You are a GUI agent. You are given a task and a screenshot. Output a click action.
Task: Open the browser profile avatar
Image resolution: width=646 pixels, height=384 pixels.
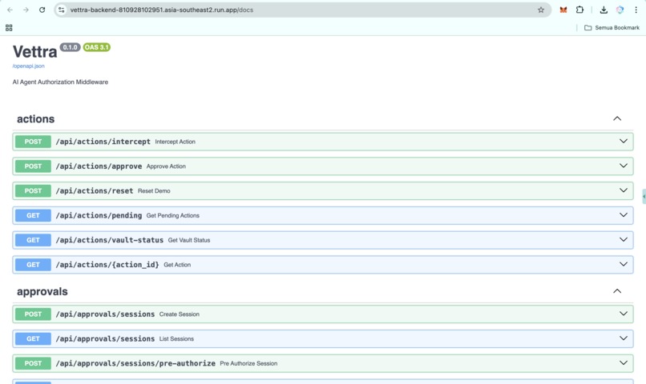(620, 10)
